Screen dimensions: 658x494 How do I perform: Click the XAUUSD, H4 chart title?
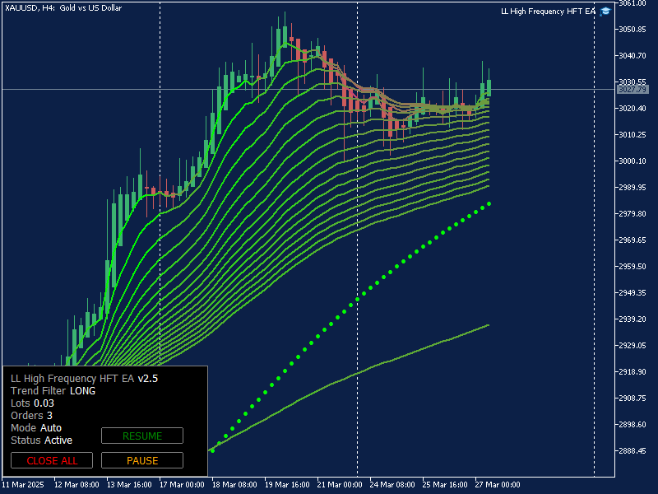(x=63, y=8)
